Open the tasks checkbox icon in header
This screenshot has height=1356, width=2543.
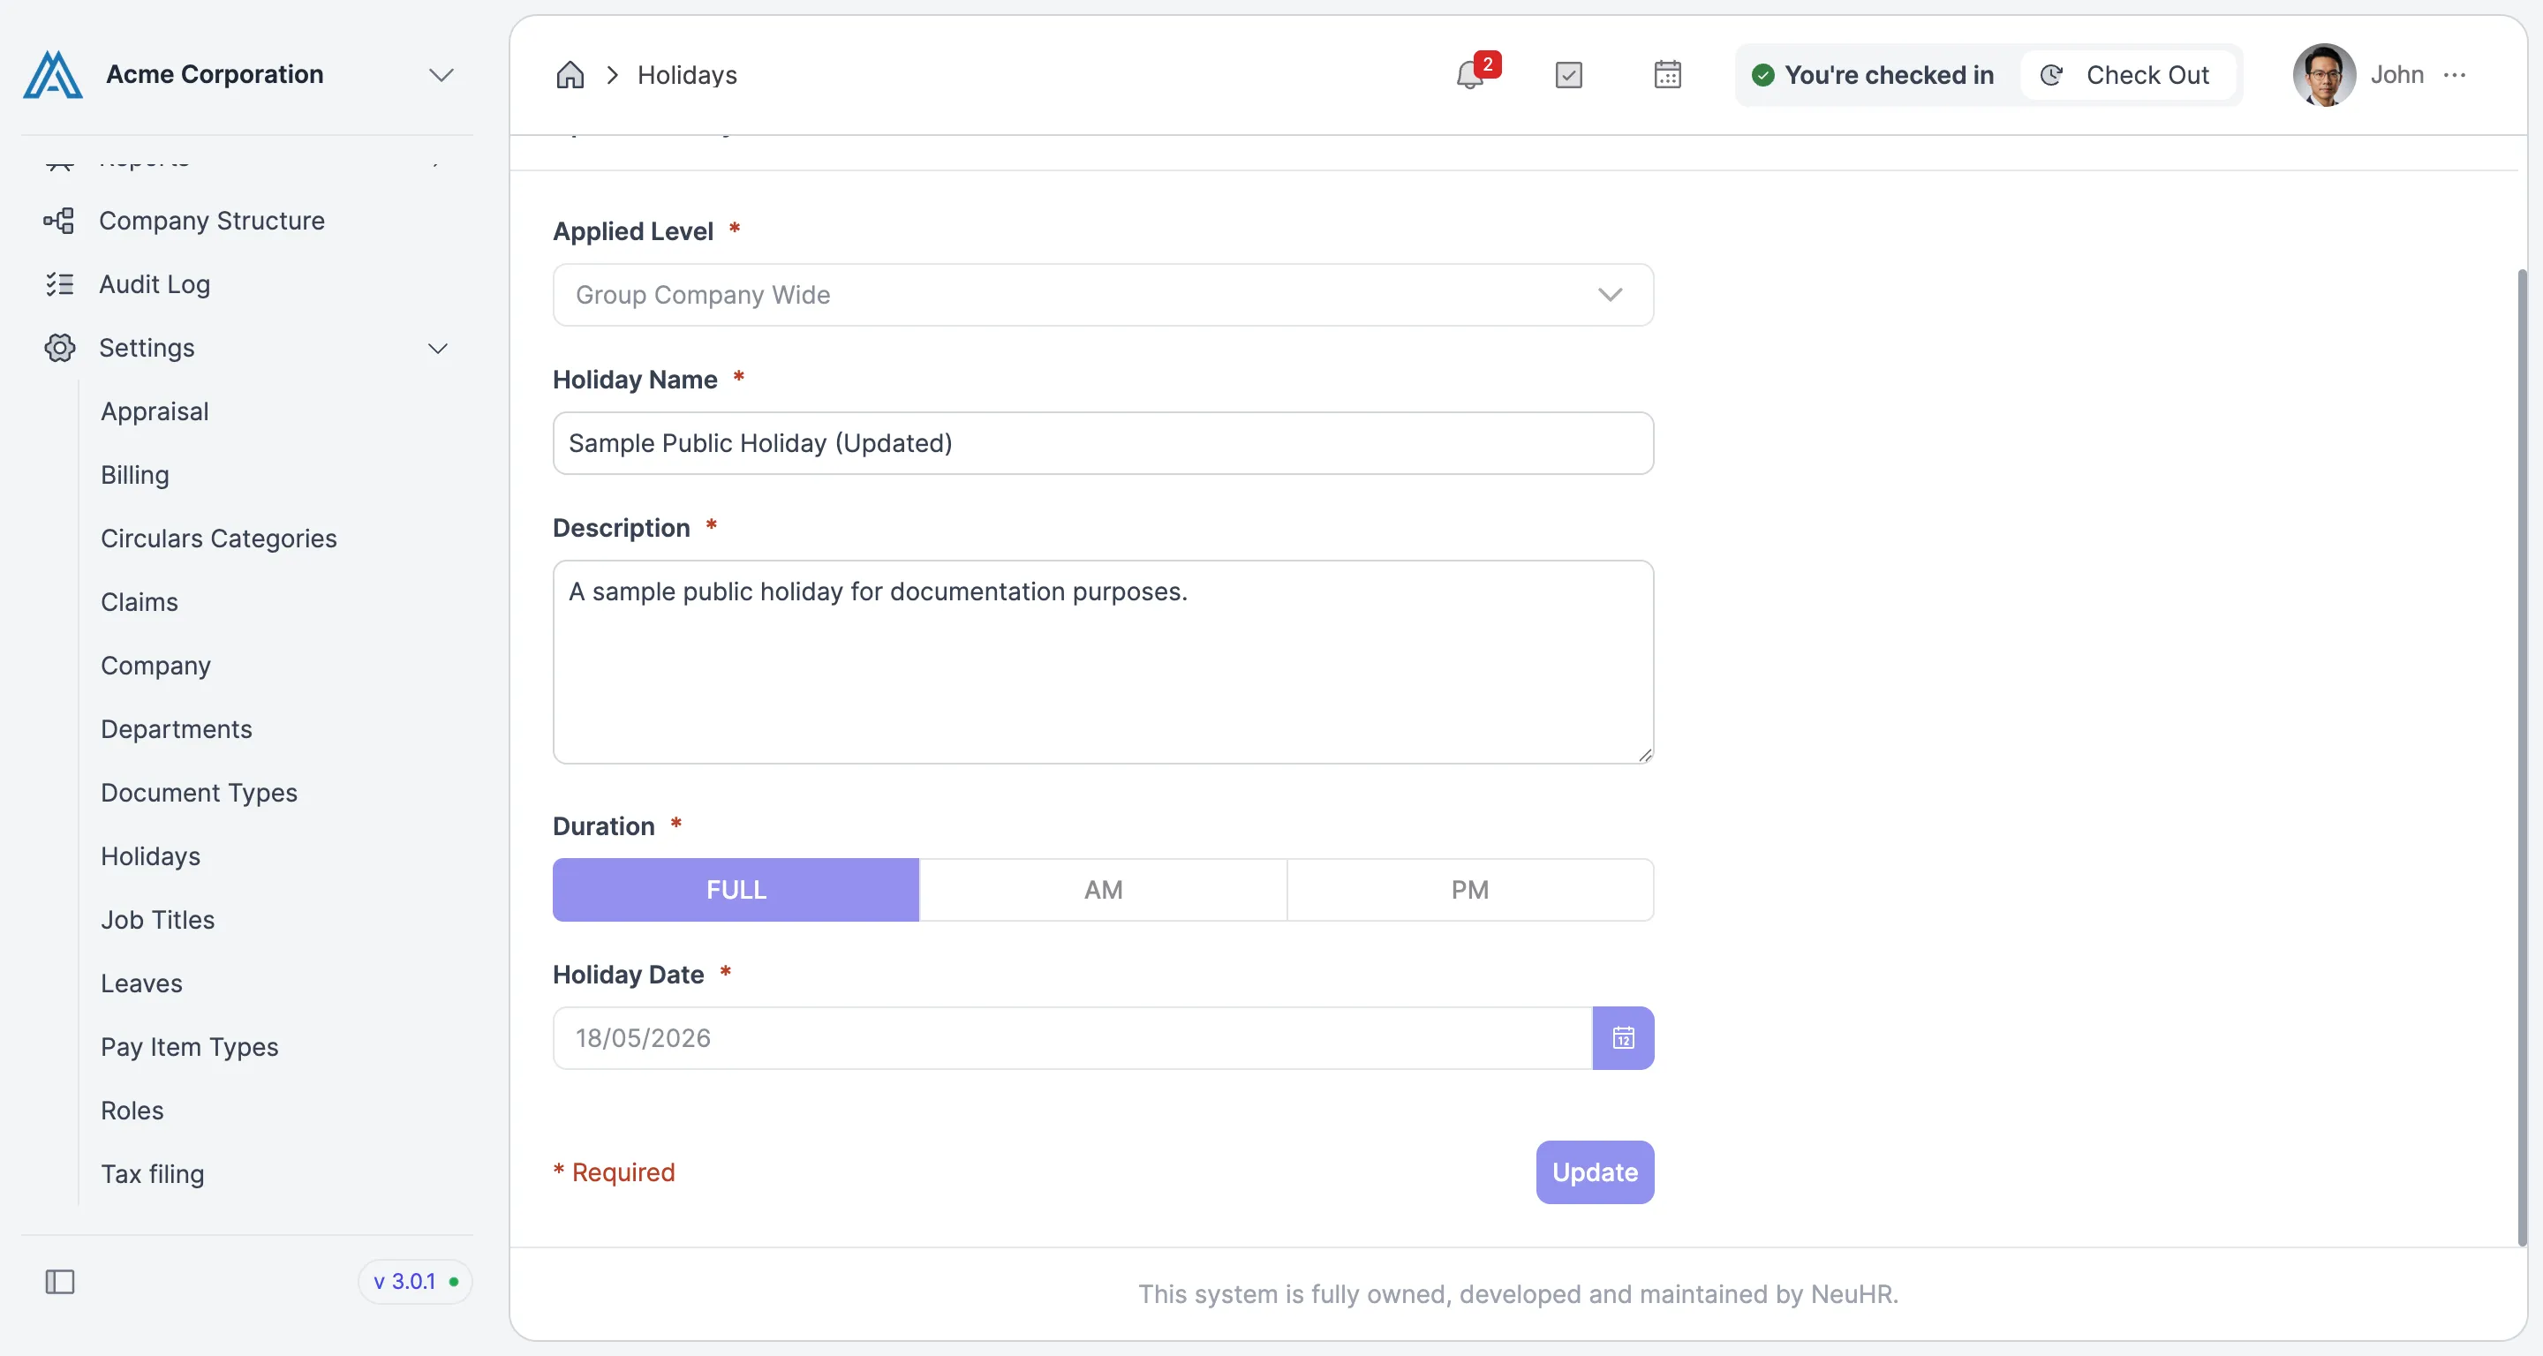tap(1569, 75)
